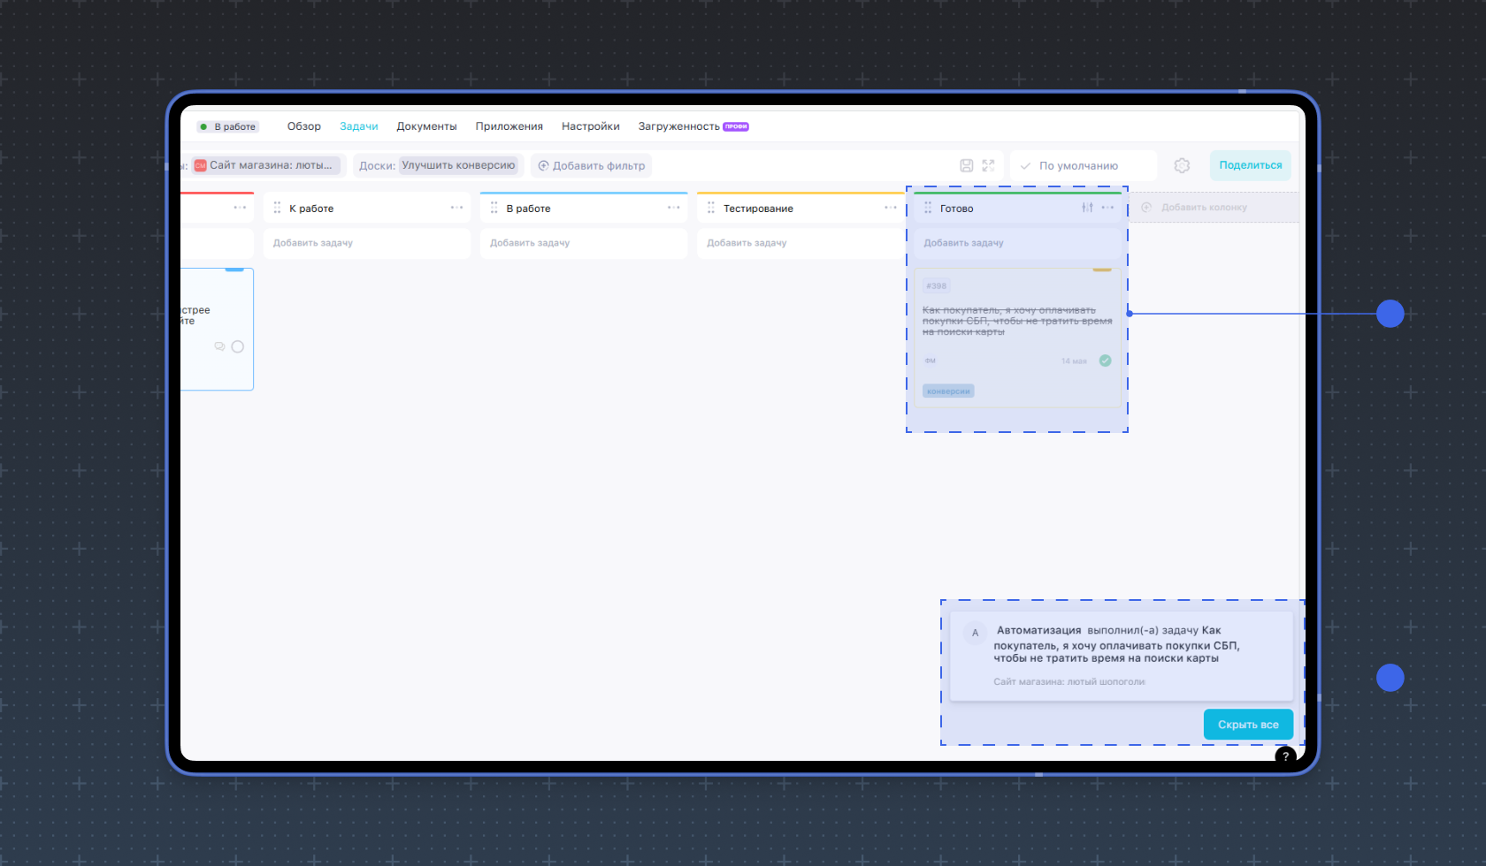The height and width of the screenshot is (866, 1486).
Task: Toggle completed checkmark on task #398
Action: [1105, 361]
